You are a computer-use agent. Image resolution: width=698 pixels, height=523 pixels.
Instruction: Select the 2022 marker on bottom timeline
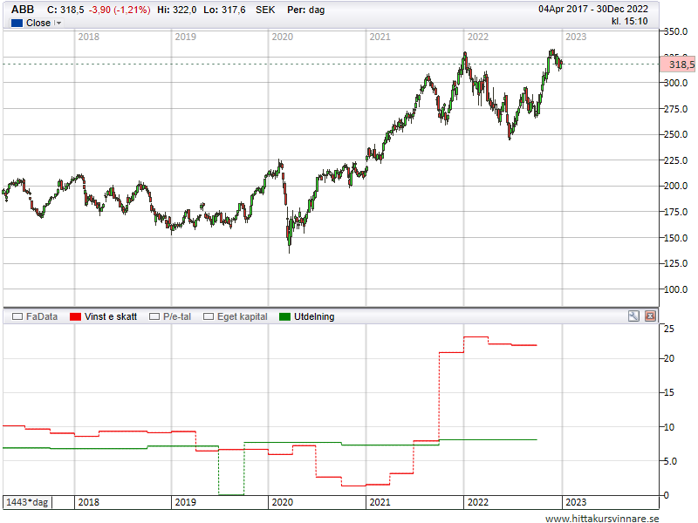[x=477, y=502]
